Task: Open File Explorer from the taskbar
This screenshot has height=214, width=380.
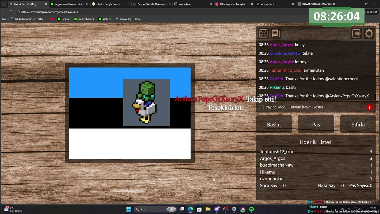Action: tap(208, 209)
